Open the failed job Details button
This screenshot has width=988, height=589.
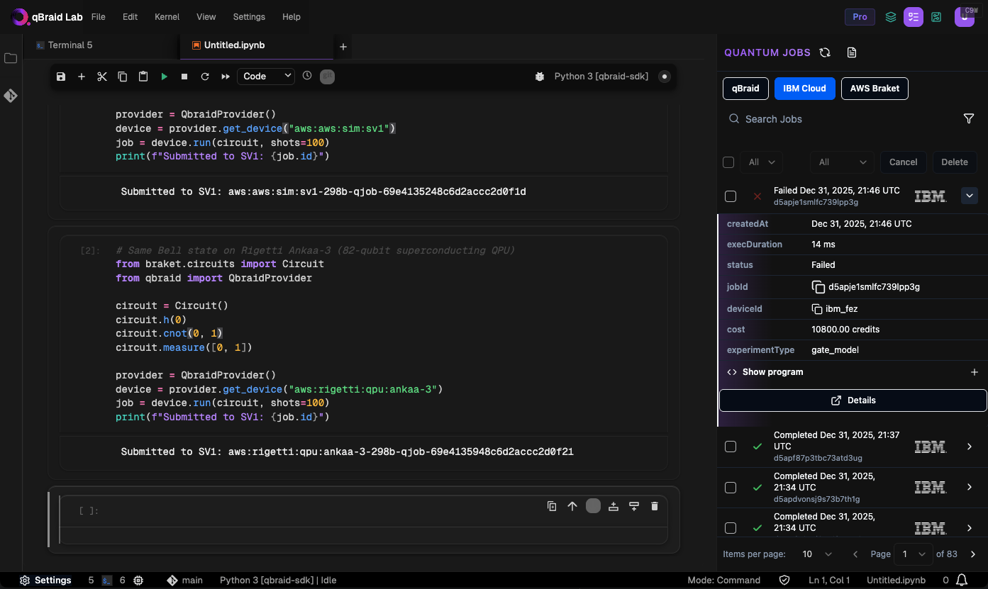pyautogui.click(x=853, y=400)
